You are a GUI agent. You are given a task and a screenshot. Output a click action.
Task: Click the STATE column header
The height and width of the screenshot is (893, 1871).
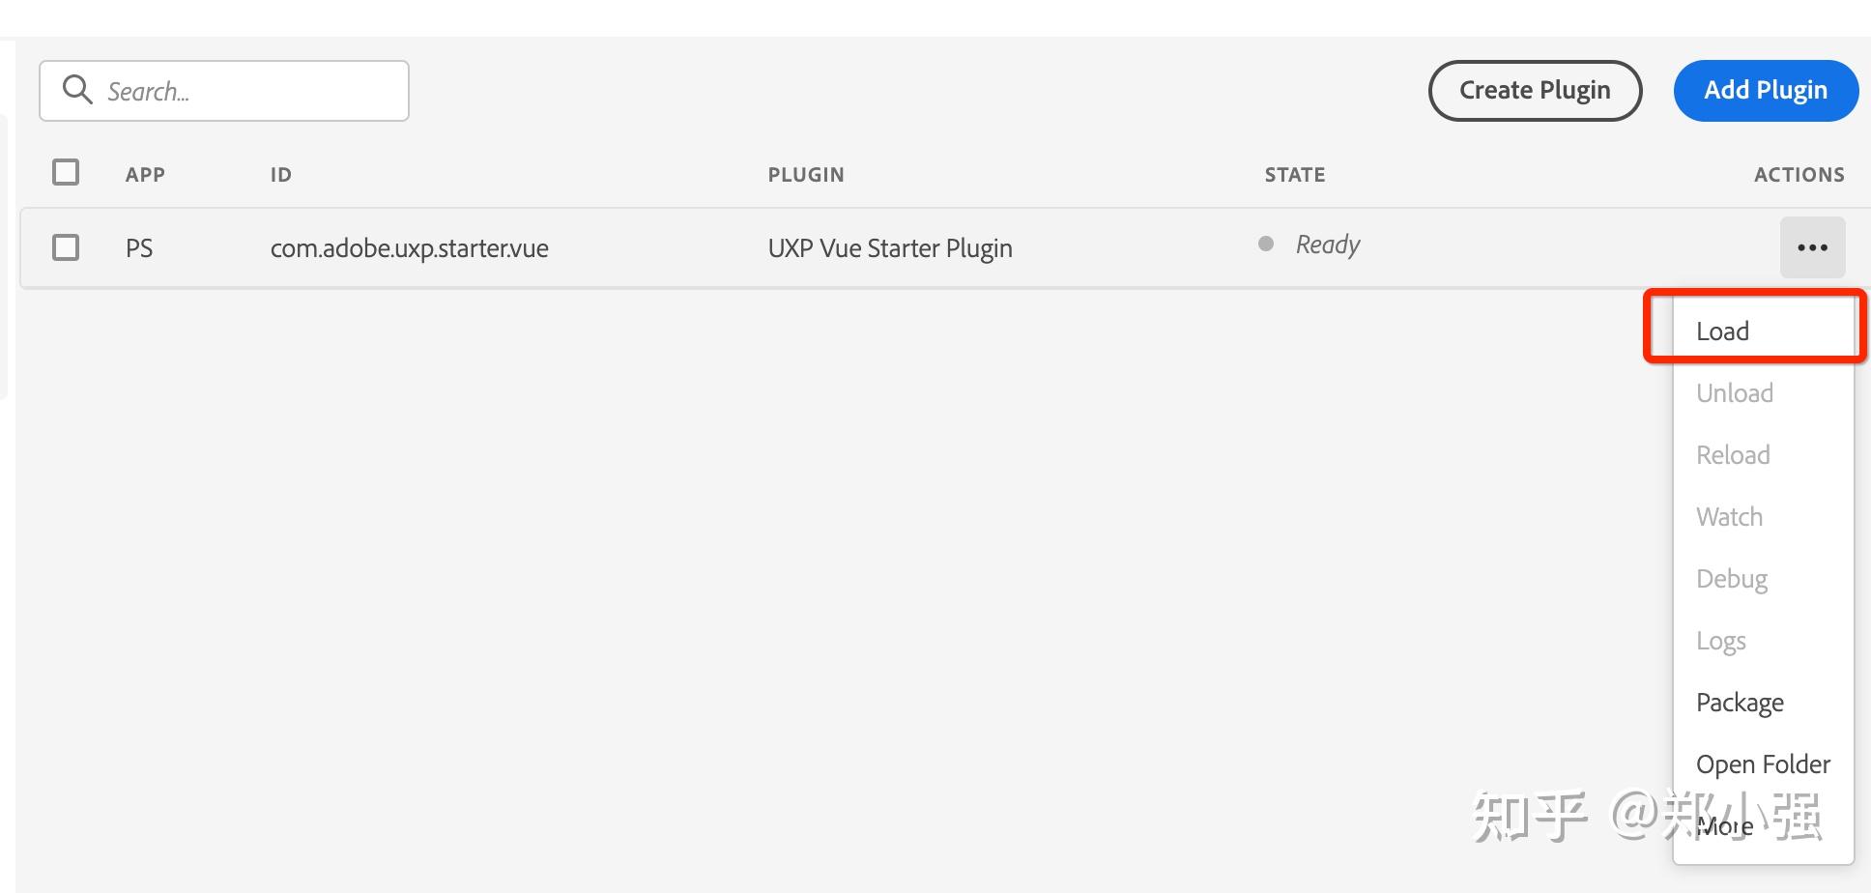[x=1294, y=175]
